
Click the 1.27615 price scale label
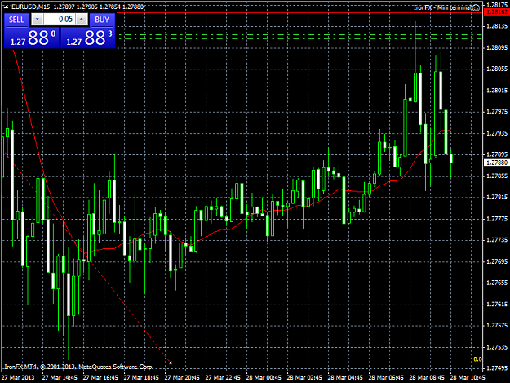[x=497, y=305]
